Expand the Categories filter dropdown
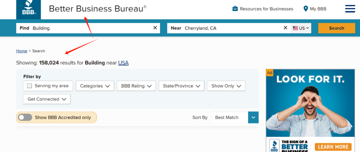This screenshot has width=360, height=152. coord(95,86)
